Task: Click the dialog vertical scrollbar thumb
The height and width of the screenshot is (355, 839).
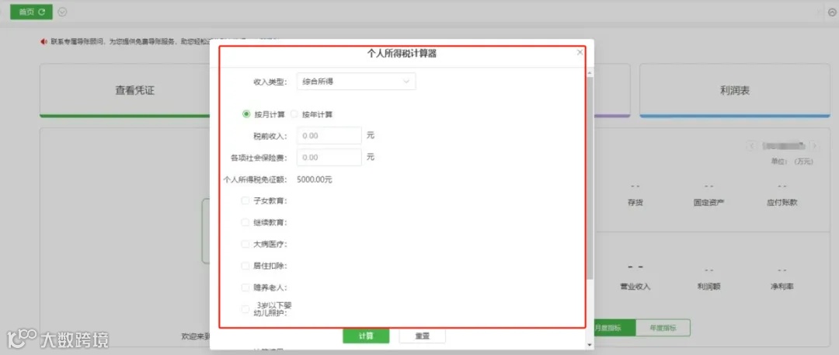Action: (x=590, y=178)
